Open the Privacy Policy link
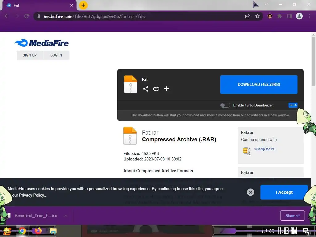Screen dimensions: 316x237 tap(31, 195)
